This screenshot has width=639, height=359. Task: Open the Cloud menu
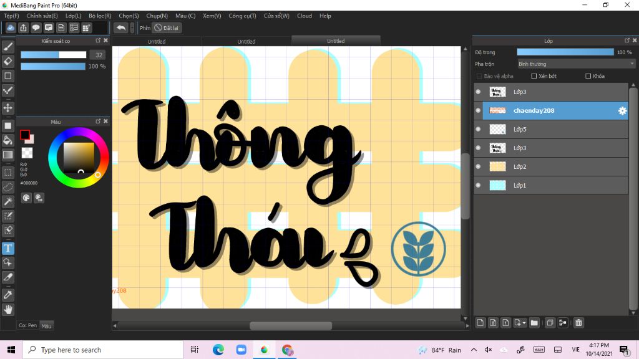tap(305, 16)
